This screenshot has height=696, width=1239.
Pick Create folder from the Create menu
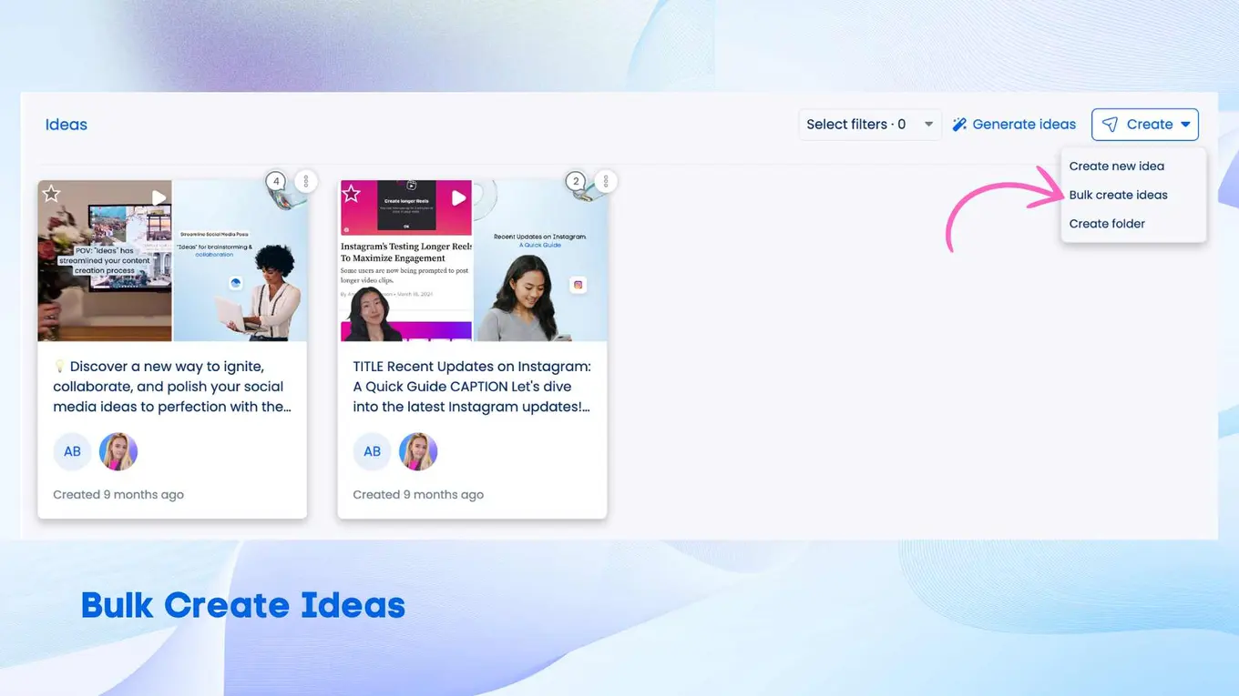(x=1107, y=224)
